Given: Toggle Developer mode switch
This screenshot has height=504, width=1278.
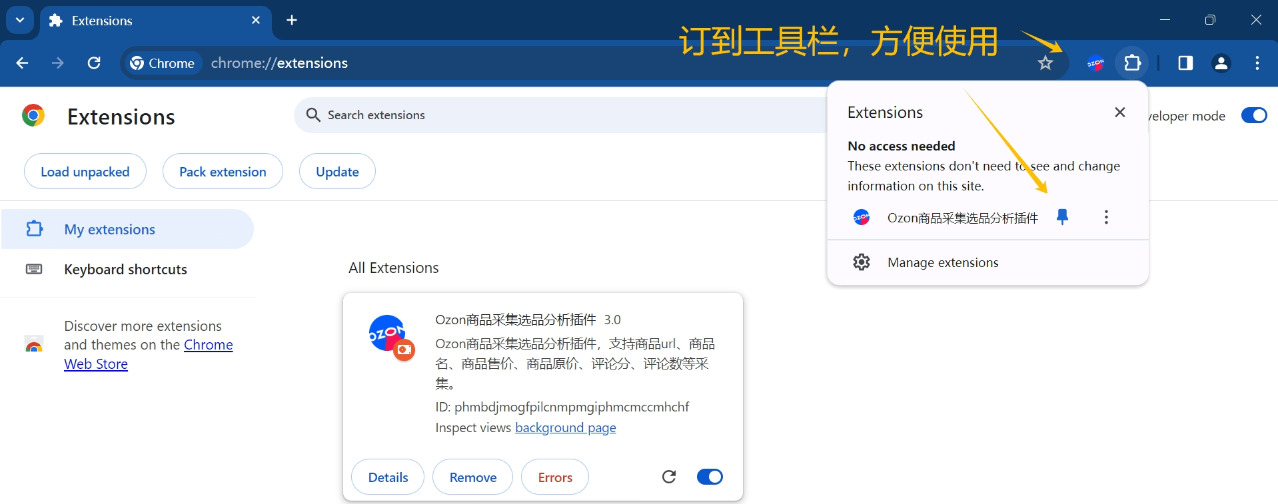Looking at the screenshot, I should [1254, 115].
